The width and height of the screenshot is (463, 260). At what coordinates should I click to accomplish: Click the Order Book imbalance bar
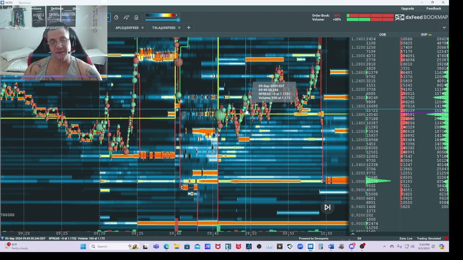[370, 16]
